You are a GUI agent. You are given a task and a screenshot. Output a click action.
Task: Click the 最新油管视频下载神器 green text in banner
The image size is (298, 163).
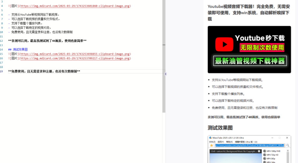coord(250,61)
